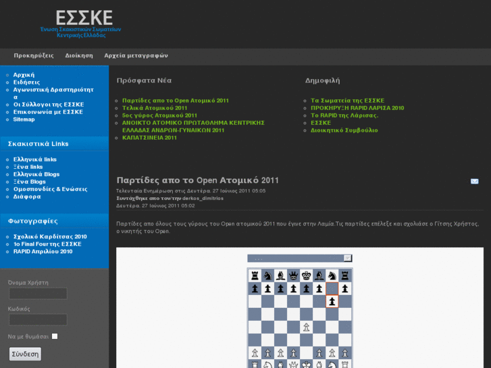This screenshot has height=368, width=491.
Task: Open 'ΕΣΣΚΕ' popular link
Action: tap(321, 123)
